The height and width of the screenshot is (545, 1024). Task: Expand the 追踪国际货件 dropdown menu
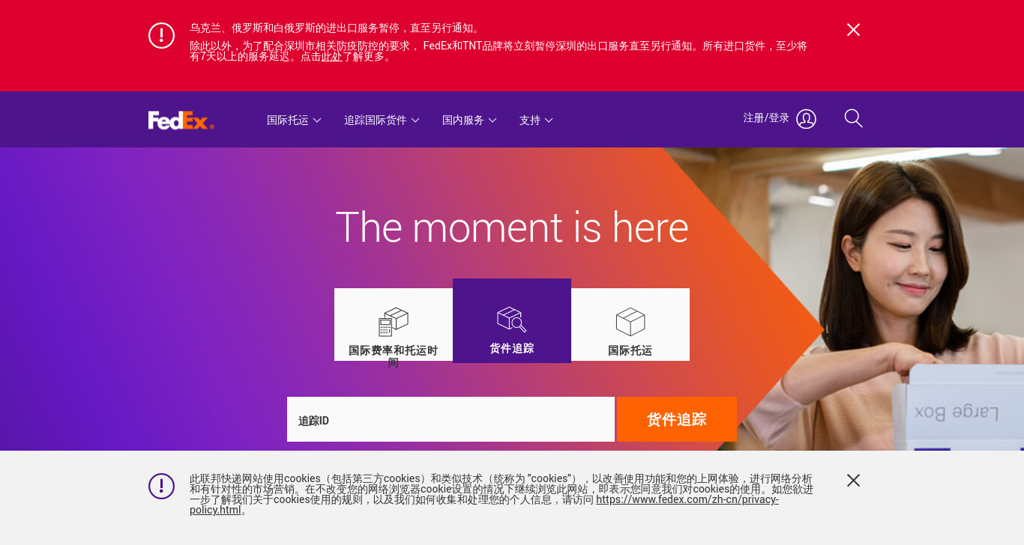click(382, 120)
